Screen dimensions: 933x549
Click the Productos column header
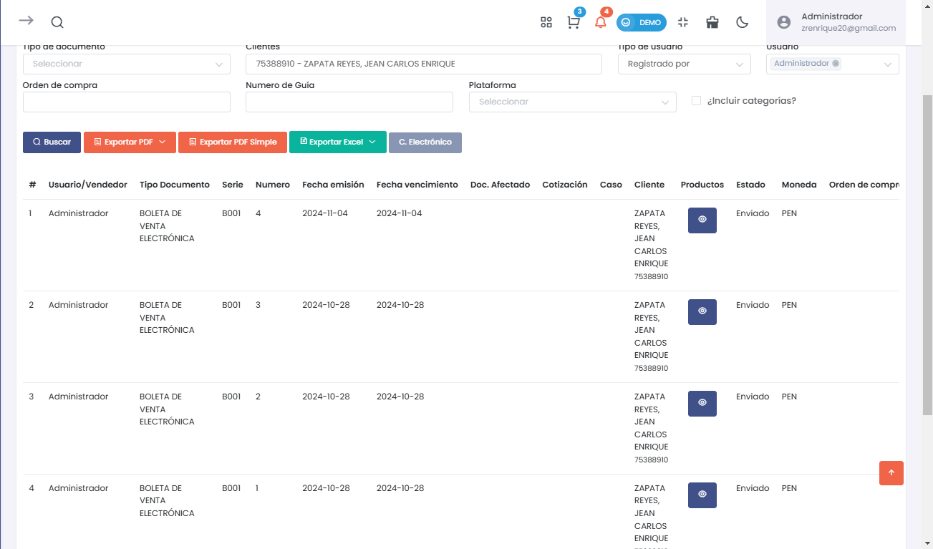click(x=702, y=185)
